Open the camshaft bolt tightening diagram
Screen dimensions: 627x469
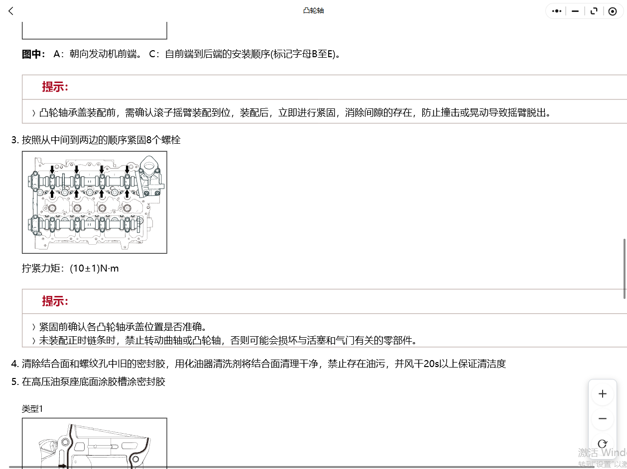point(95,202)
